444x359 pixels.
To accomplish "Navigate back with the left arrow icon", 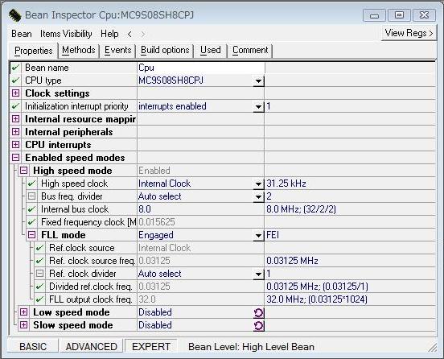I will point(129,35).
